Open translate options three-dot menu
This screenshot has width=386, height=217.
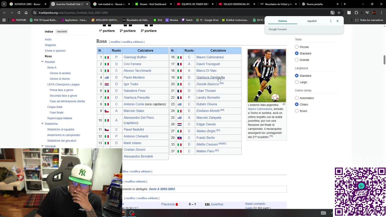331,21
